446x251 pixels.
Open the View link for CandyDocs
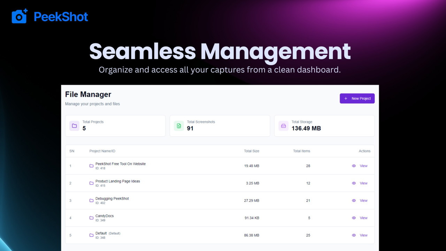(363, 218)
